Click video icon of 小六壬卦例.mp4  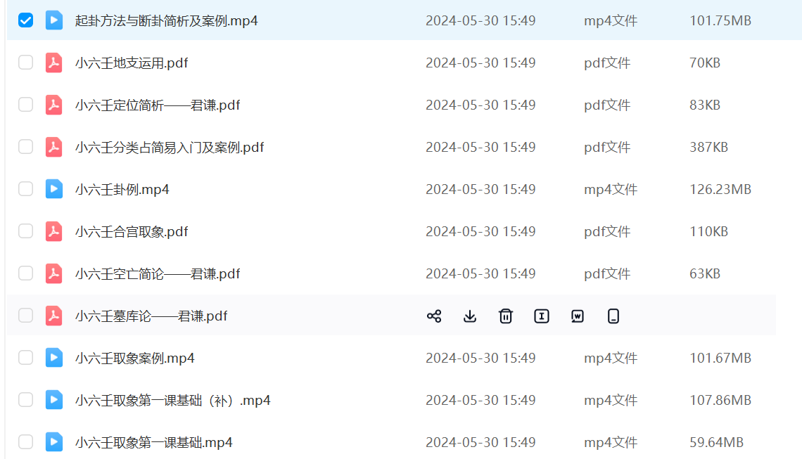pyautogui.click(x=54, y=189)
